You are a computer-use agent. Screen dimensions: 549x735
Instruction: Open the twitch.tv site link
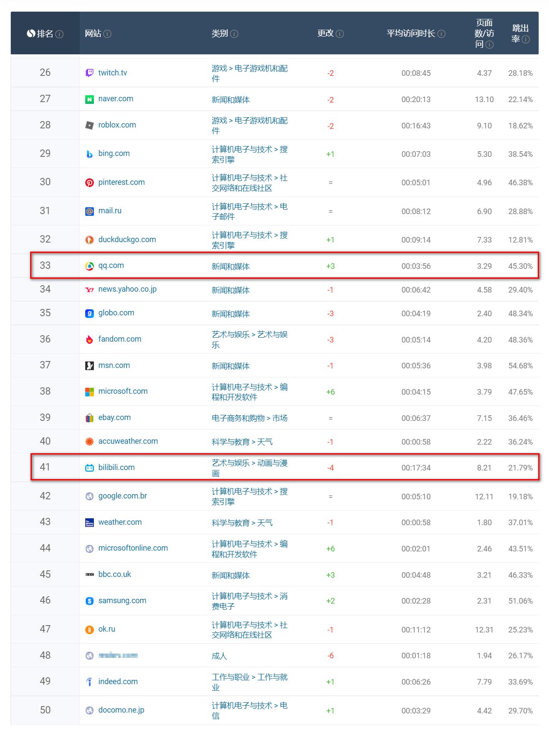click(x=113, y=73)
